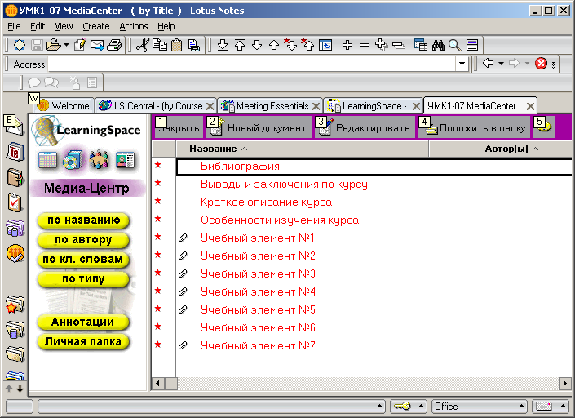Click the bookmark bar scroll-down arrow
This screenshot has height=418, width=575.
pyautogui.click(x=20, y=389)
